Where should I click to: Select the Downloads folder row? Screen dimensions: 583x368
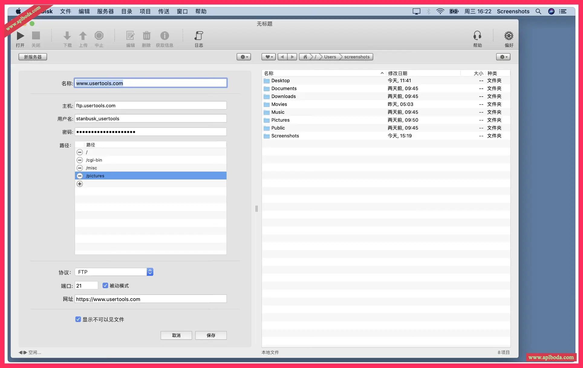pyautogui.click(x=386, y=96)
